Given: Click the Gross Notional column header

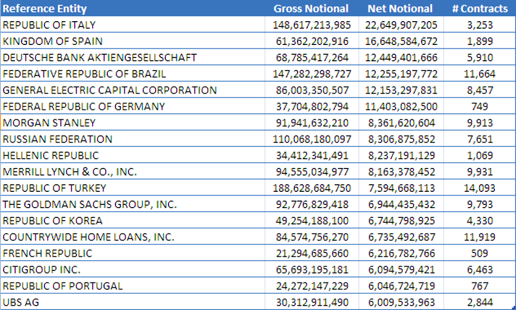Looking at the screenshot, I should (x=311, y=9).
